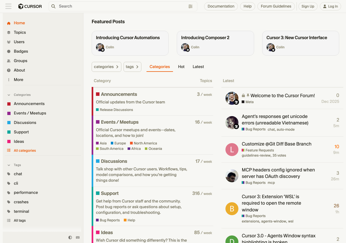Expand the More sidebar menu
Screen dimensions: 346x243
pos(9,80)
